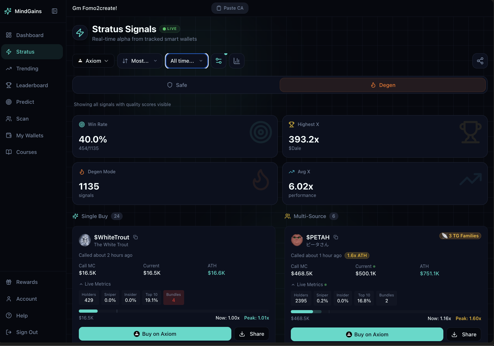Screen dimensions: 494x346
Task: Click Buy on Axiom for $PETAH
Action: pyautogui.click(x=367, y=334)
